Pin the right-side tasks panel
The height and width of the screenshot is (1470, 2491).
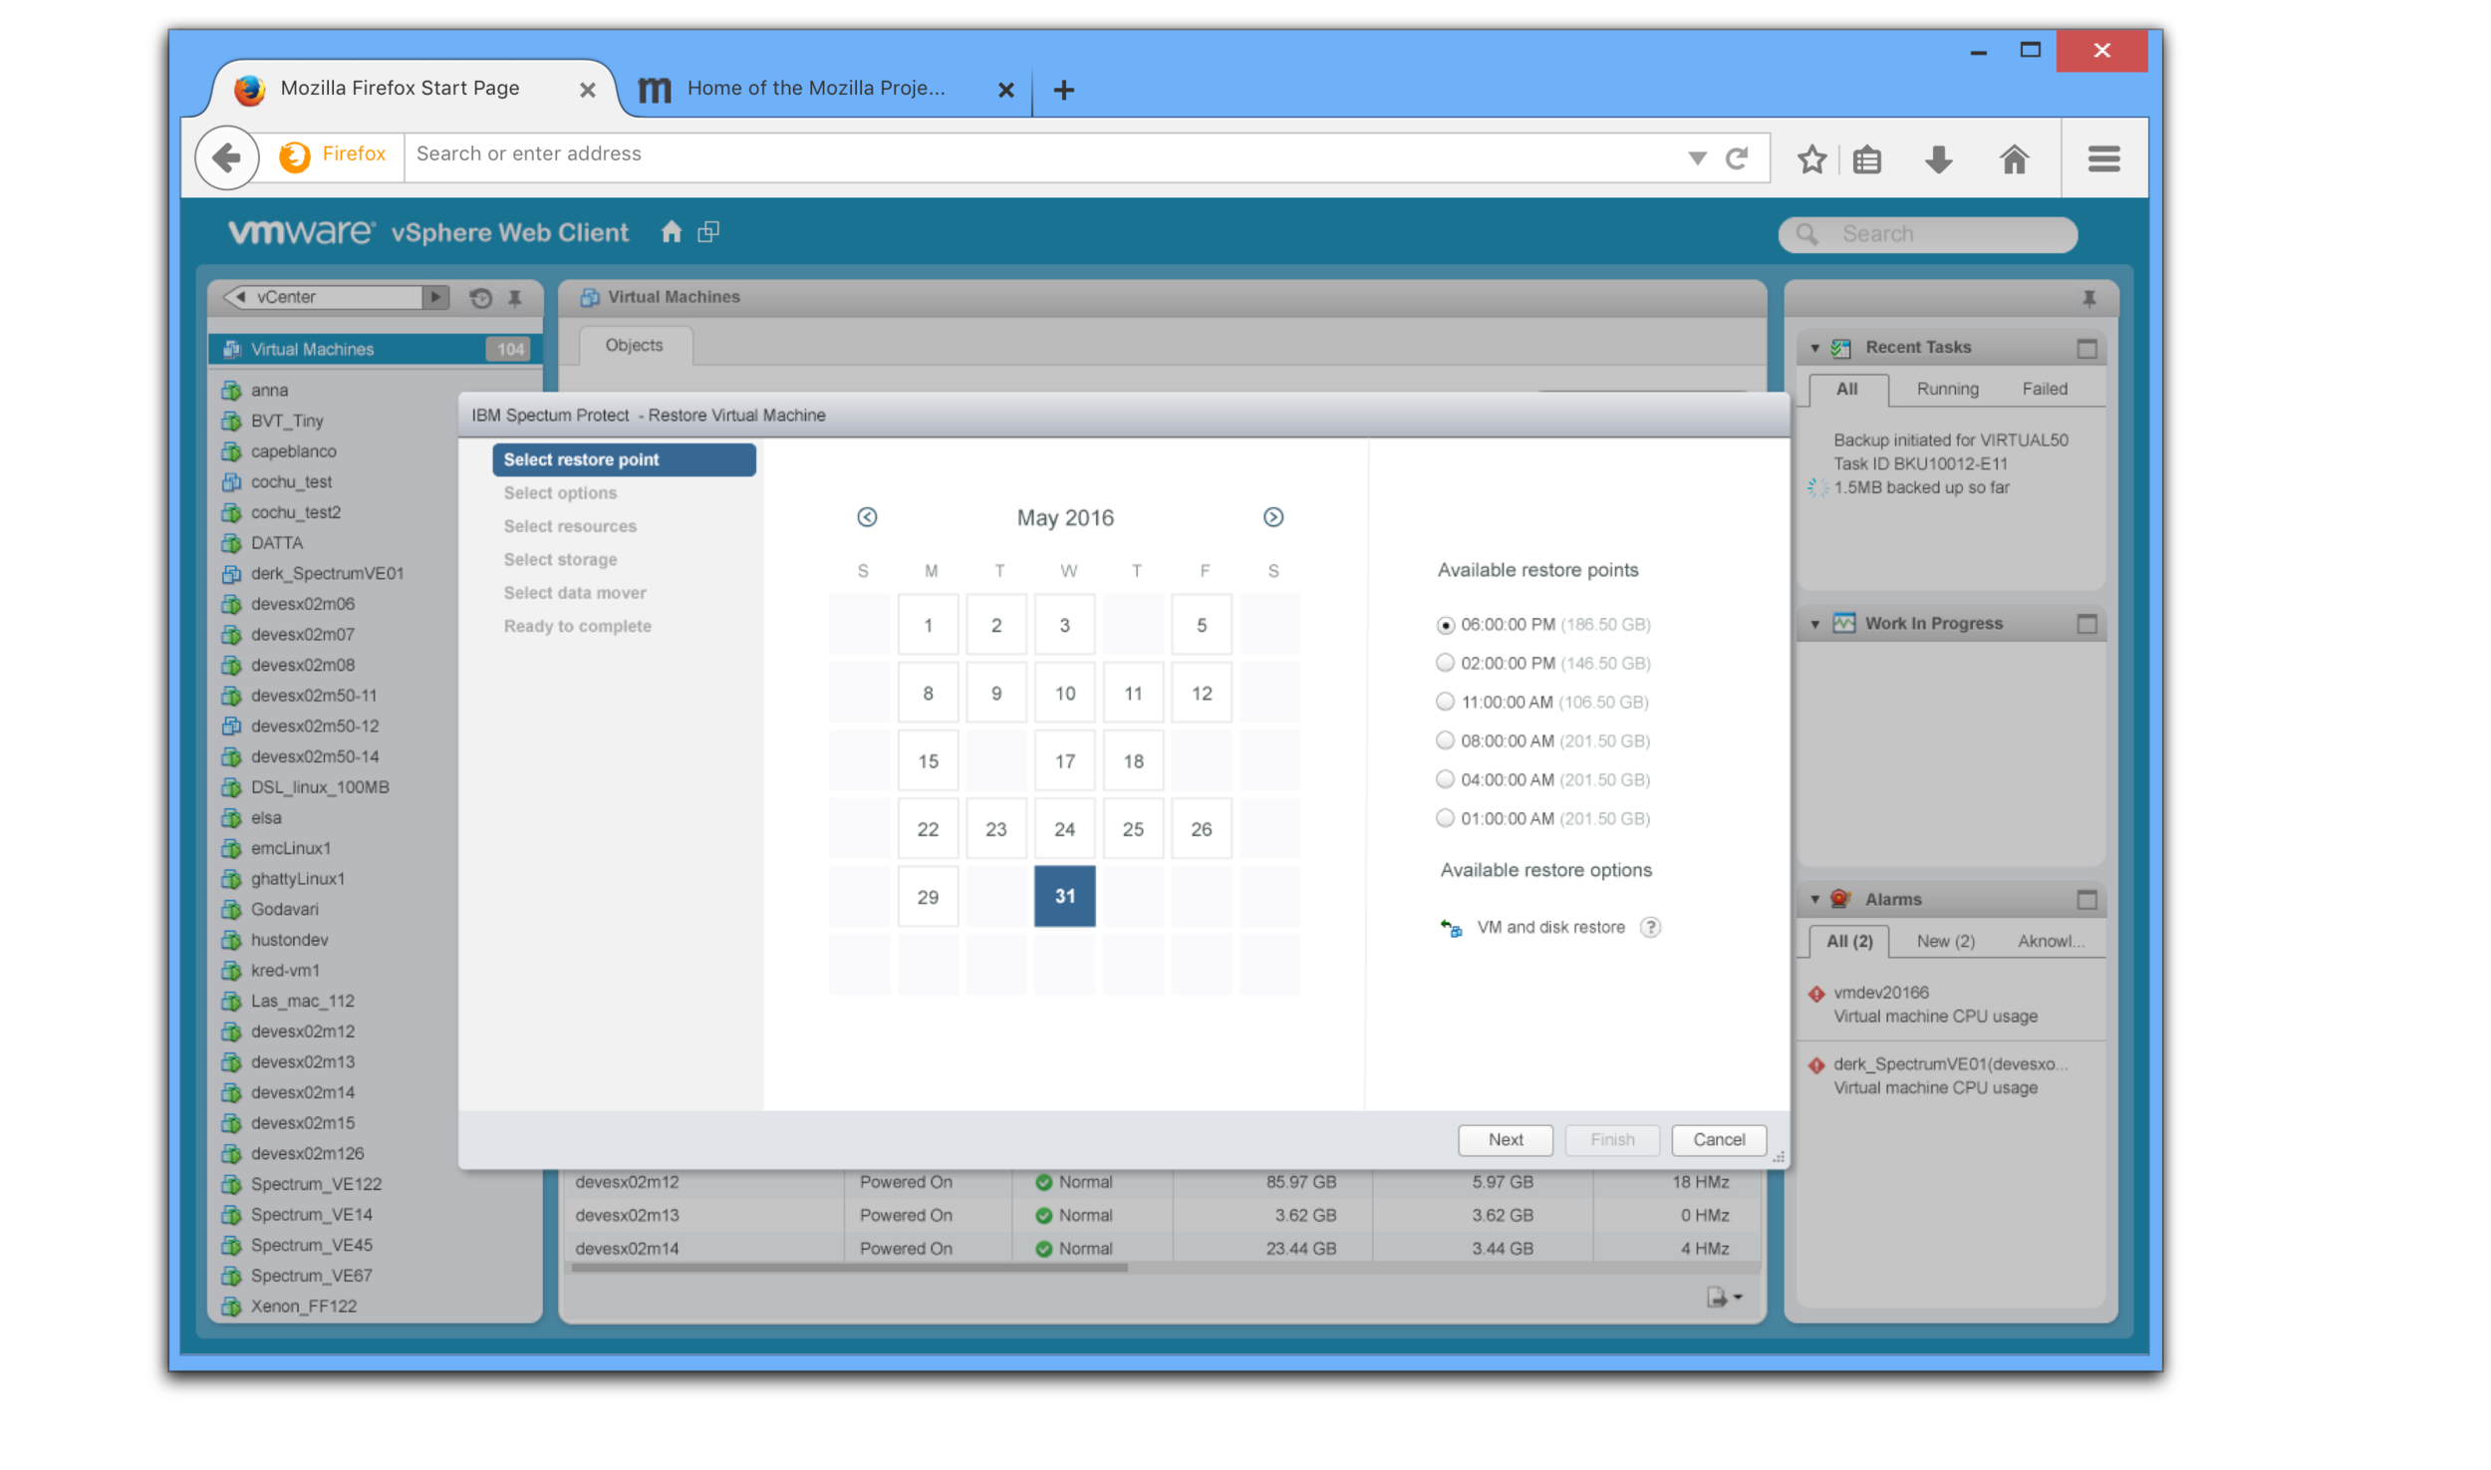point(2089,298)
